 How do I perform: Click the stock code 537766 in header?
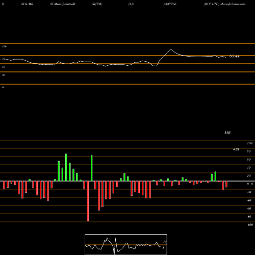tap(170, 4)
